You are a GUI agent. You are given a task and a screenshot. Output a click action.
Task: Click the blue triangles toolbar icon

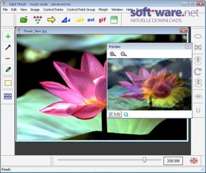click(x=66, y=20)
